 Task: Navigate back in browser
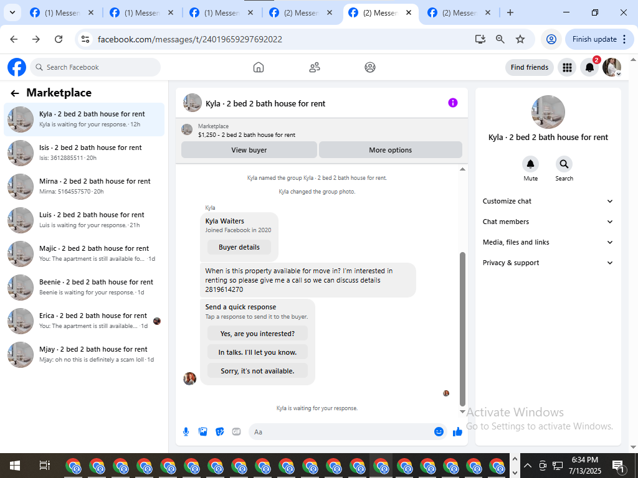click(14, 39)
